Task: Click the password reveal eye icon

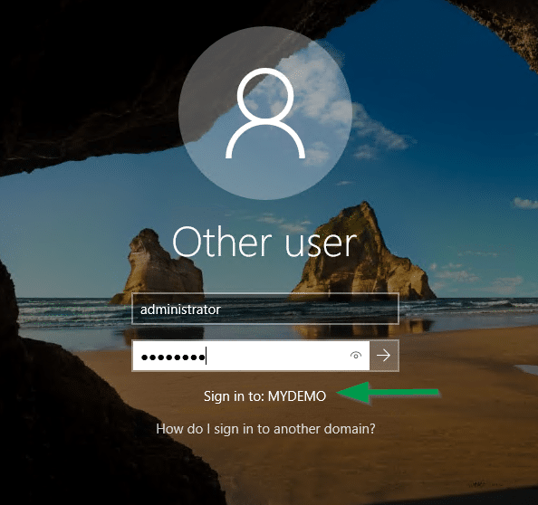Action: click(356, 356)
